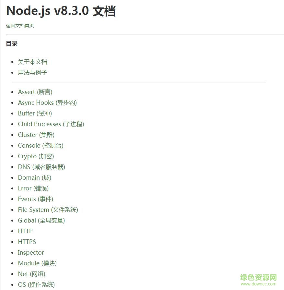This screenshot has height=290, width=284.
Task: Go to Assert (断言) documentation
Action: point(35,92)
